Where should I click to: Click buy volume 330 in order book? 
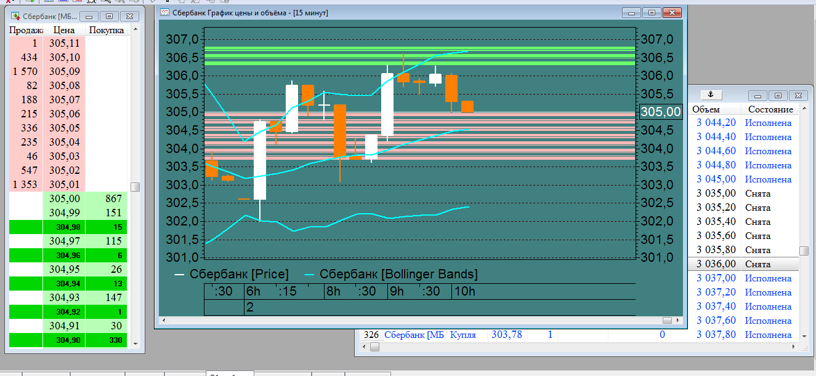tap(107, 340)
